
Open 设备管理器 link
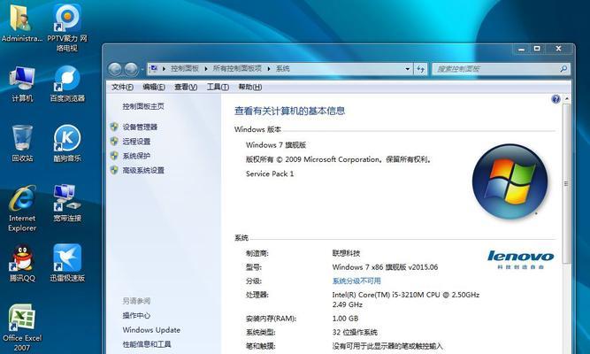pos(140,127)
